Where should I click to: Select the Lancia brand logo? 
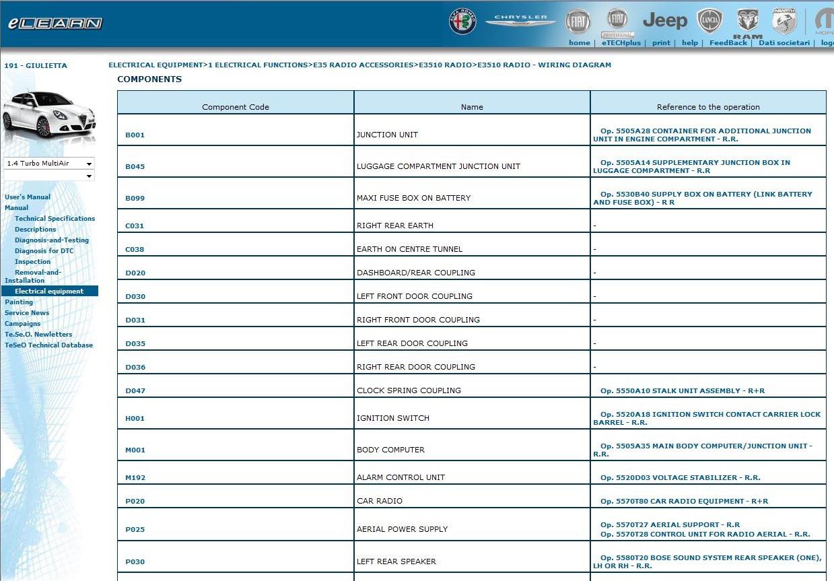[709, 22]
